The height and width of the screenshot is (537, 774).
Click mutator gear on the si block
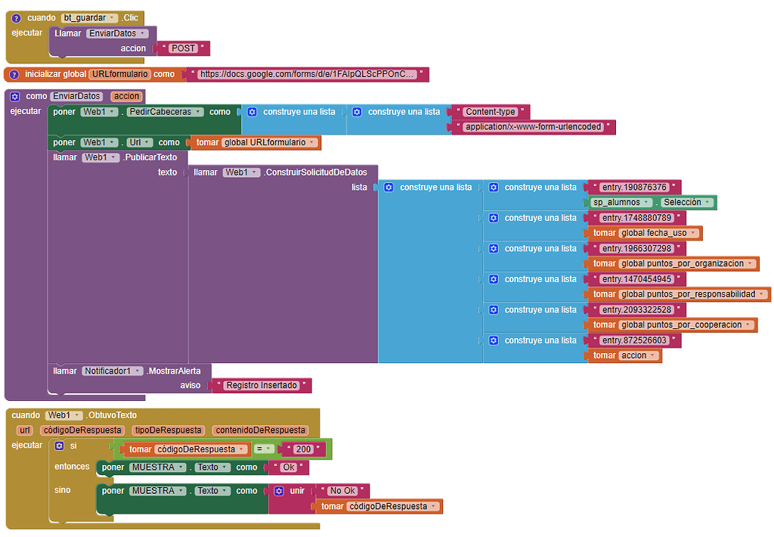tap(59, 445)
